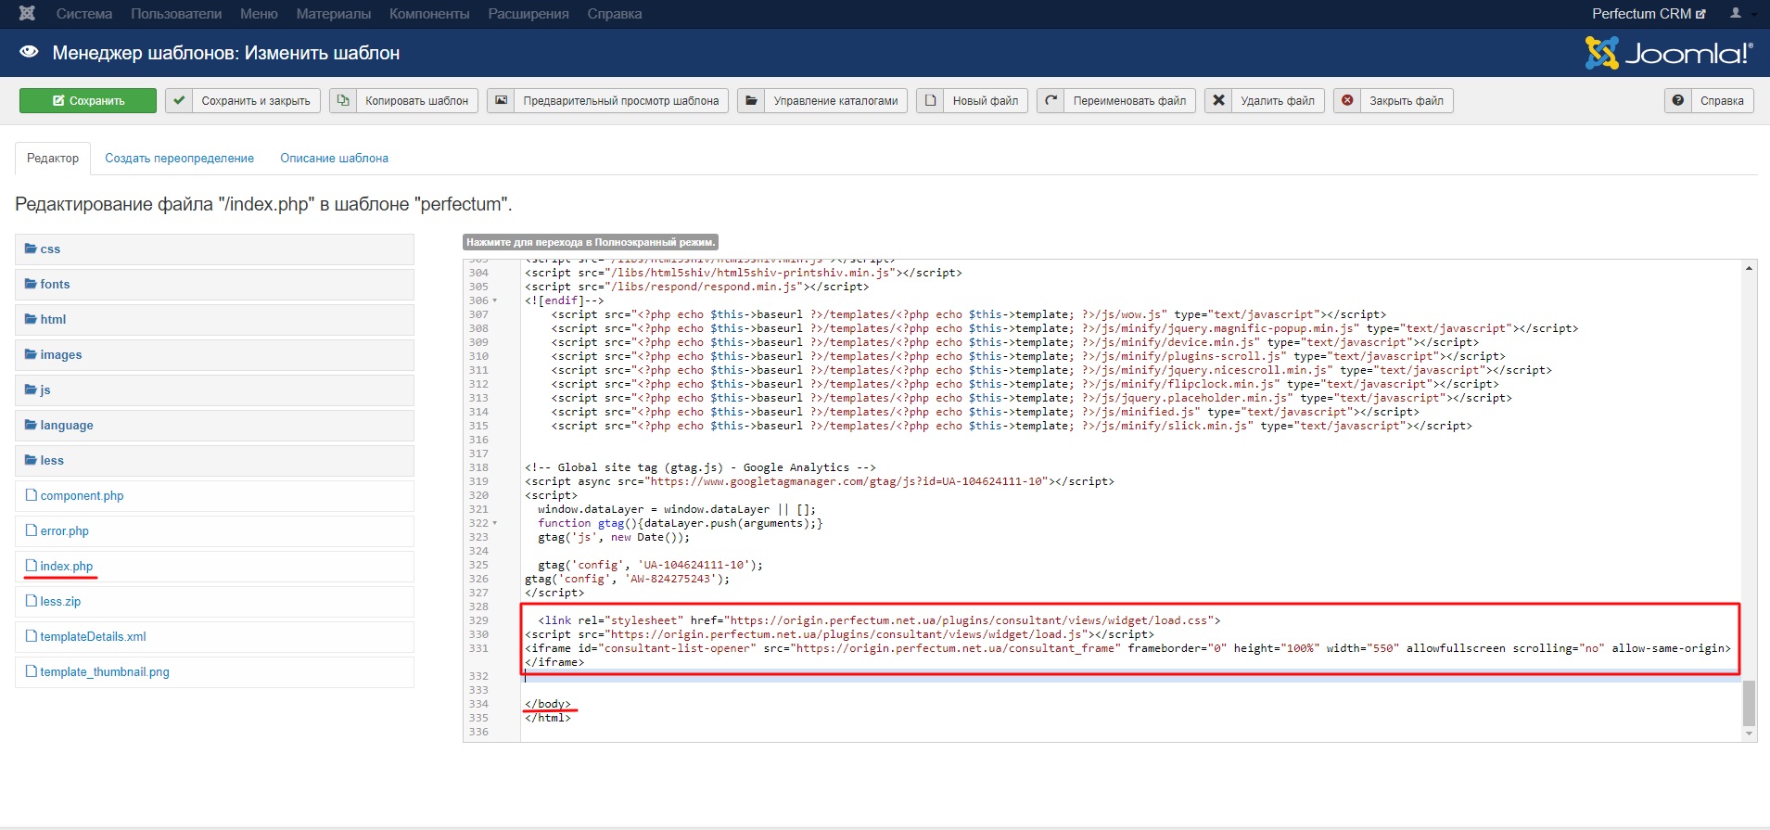The image size is (1770, 830).
Task: Click the refresh icon of Переименовать файл
Action: pos(1051,100)
